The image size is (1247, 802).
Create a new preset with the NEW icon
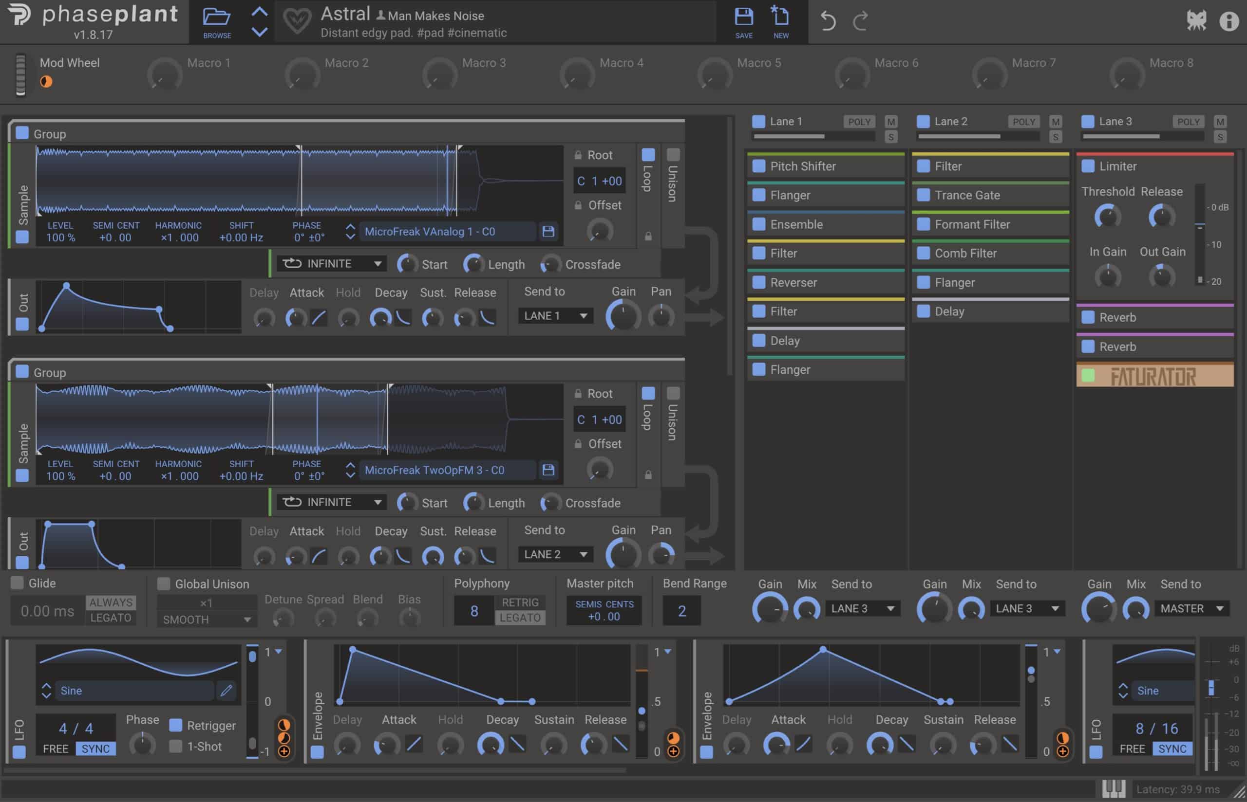tap(780, 16)
